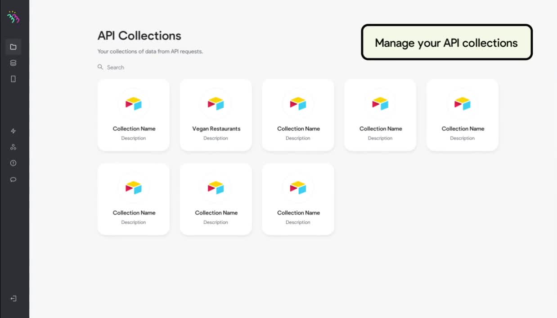Click the confetti app logo
Screen dimensions: 557x318
14,18
